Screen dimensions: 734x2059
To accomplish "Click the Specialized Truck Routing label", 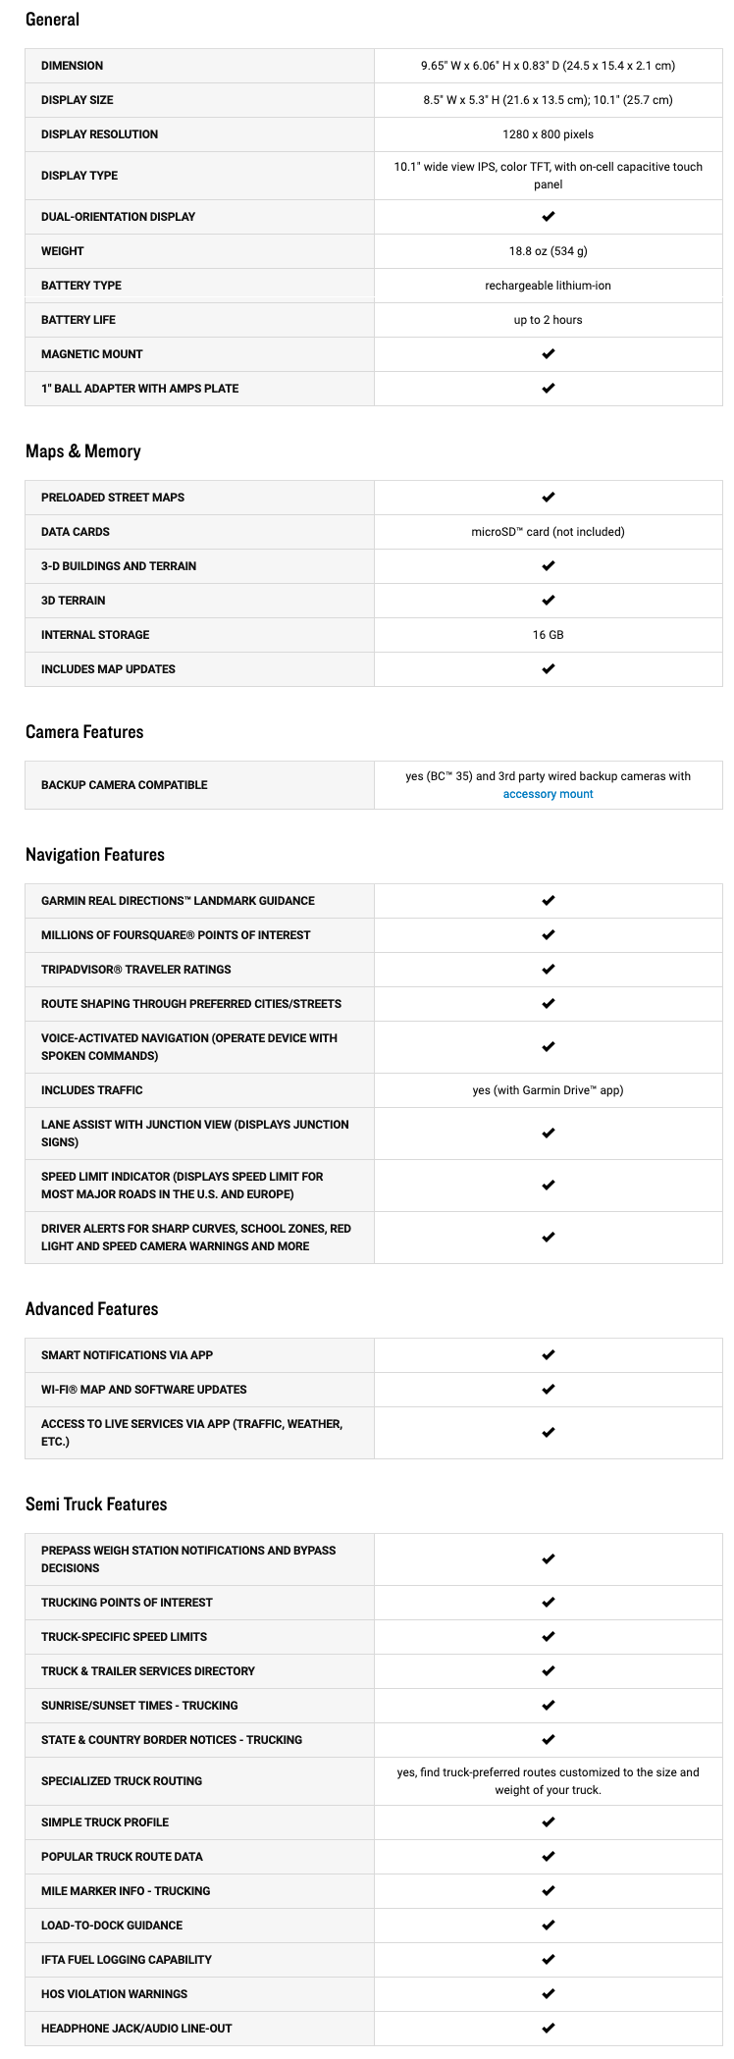I will 122,1781.
